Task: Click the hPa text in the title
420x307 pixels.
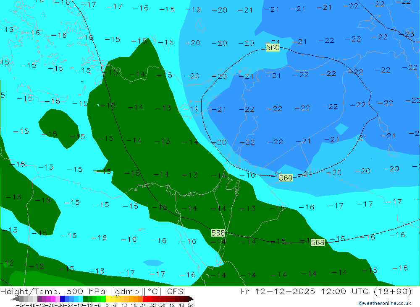Action: tap(97, 292)
